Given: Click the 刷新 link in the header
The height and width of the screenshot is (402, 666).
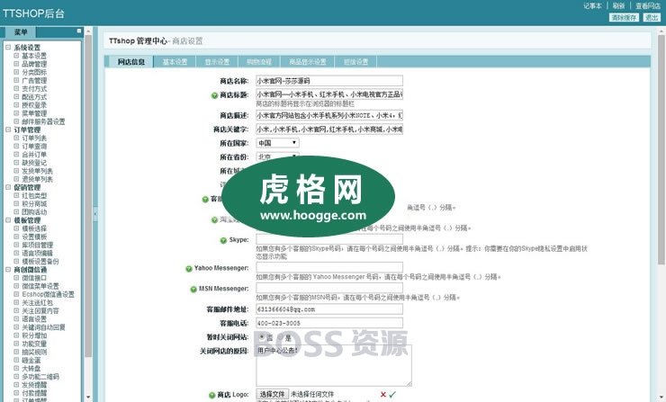Looking at the screenshot, I should click(x=618, y=6).
